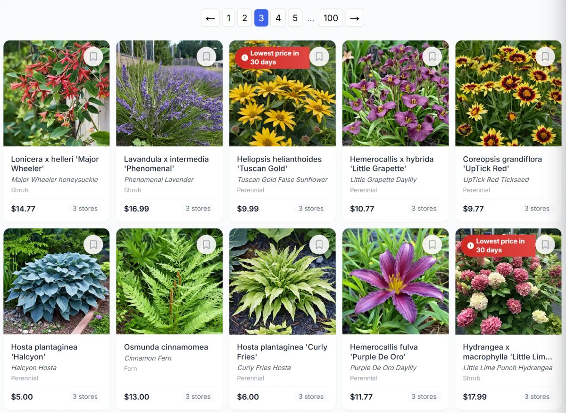Click the info icon on Heliopsis price badge

244,57
